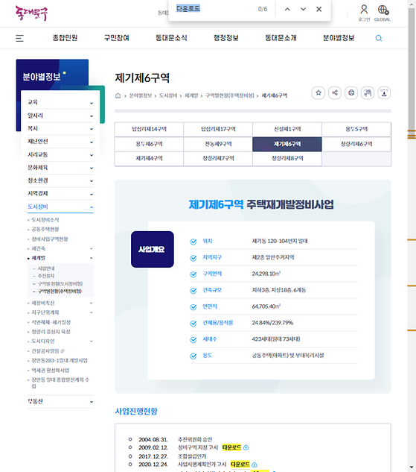
Task: Click the magnifier search icon in nav
Action: [x=379, y=38]
